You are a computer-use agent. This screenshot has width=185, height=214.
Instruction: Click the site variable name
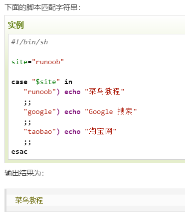pyautogui.click(x=19, y=62)
